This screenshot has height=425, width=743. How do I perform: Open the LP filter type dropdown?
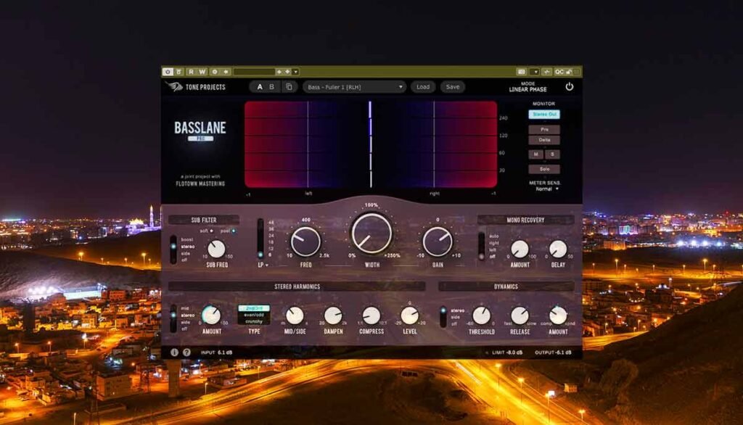[x=263, y=265]
